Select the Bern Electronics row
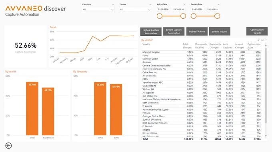 [x=202, y=103]
